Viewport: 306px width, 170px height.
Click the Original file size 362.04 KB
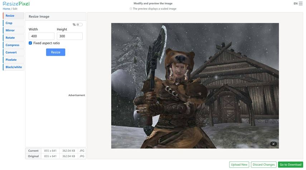[68, 156]
